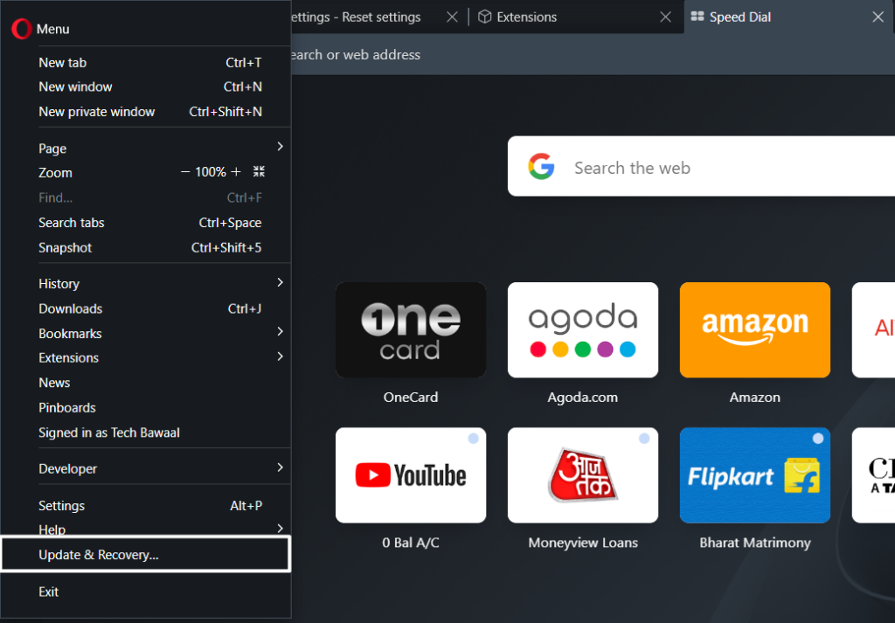The width and height of the screenshot is (895, 623).
Task: Click the OneCard tile label
Action: pos(411,397)
